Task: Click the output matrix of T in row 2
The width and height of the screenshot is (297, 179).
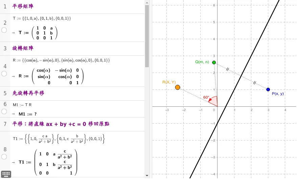Action: pyautogui.click(x=38, y=33)
